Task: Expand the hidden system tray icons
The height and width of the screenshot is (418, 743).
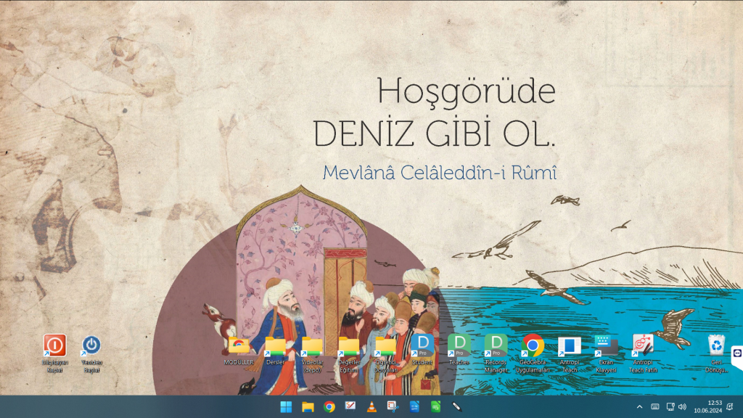Action: (639, 406)
